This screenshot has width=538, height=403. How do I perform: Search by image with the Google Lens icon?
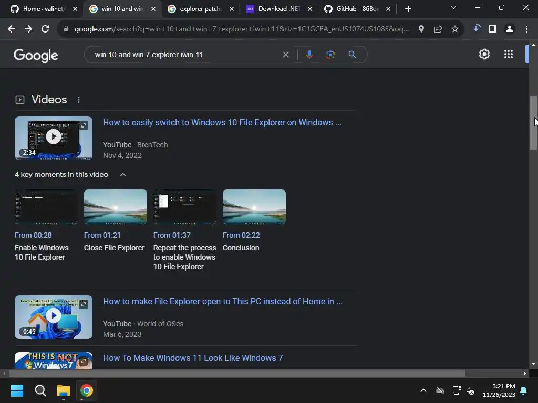tap(330, 55)
